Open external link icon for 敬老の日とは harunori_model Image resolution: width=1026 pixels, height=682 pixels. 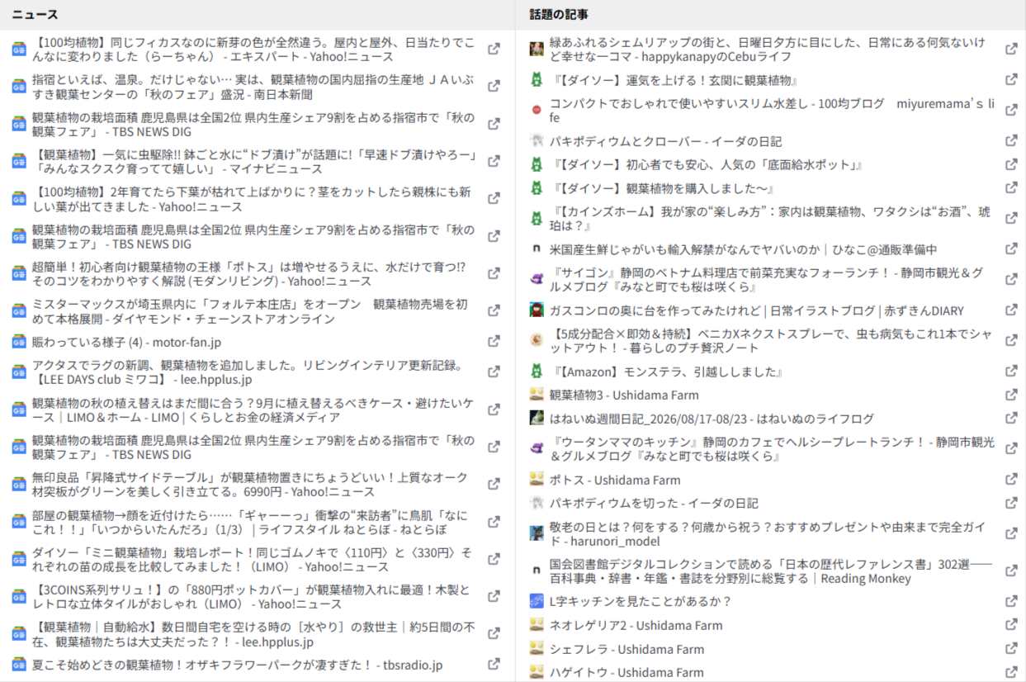coord(1011,533)
